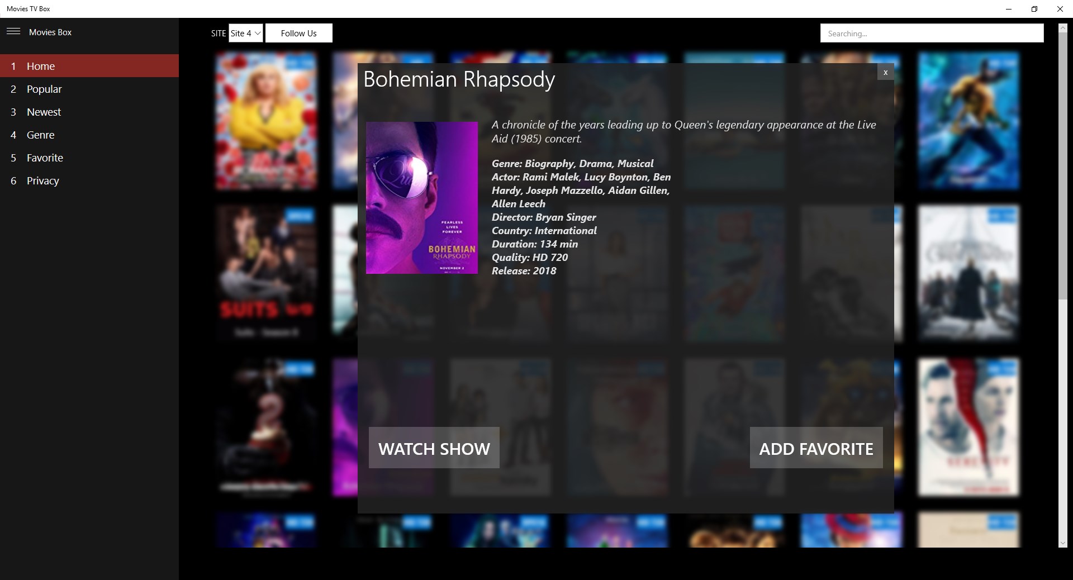1073x580 pixels.
Task: Click the 'Movies Box' sidebar heading
Action: click(50, 32)
